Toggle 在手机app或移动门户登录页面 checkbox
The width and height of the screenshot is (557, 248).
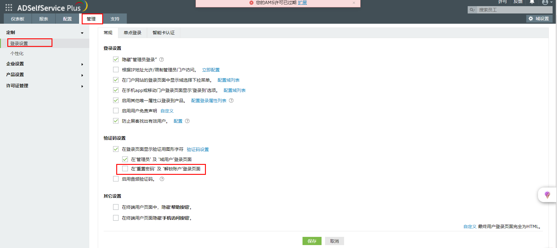pyautogui.click(x=116, y=90)
